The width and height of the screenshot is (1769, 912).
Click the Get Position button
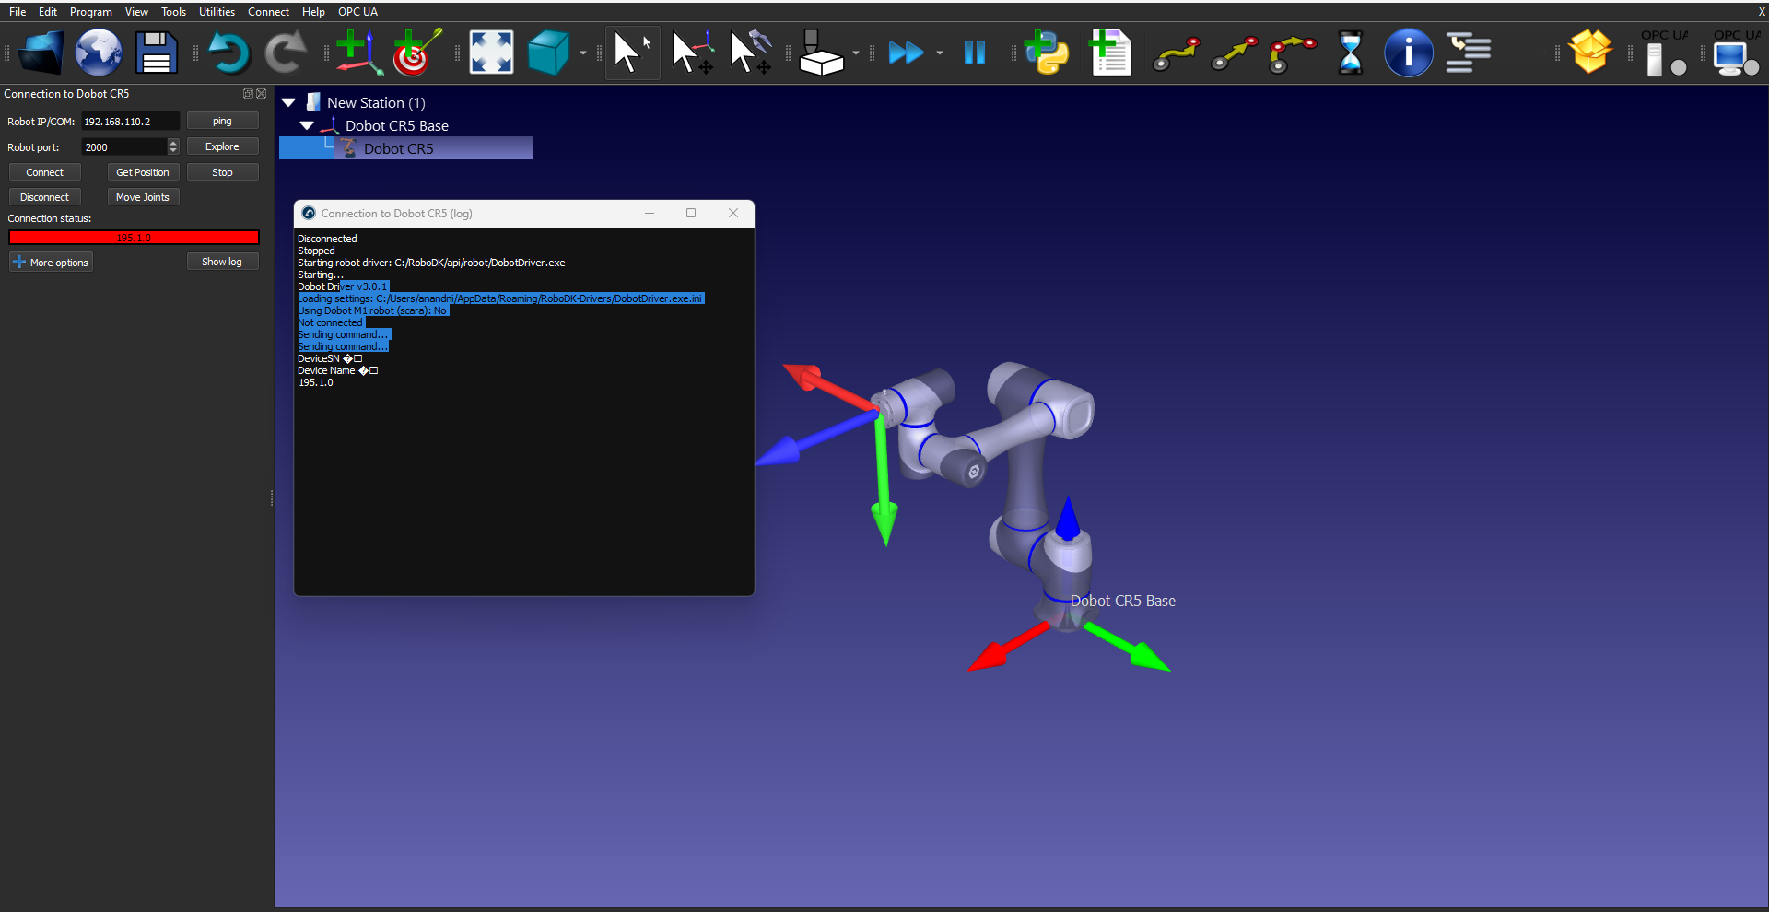143,172
